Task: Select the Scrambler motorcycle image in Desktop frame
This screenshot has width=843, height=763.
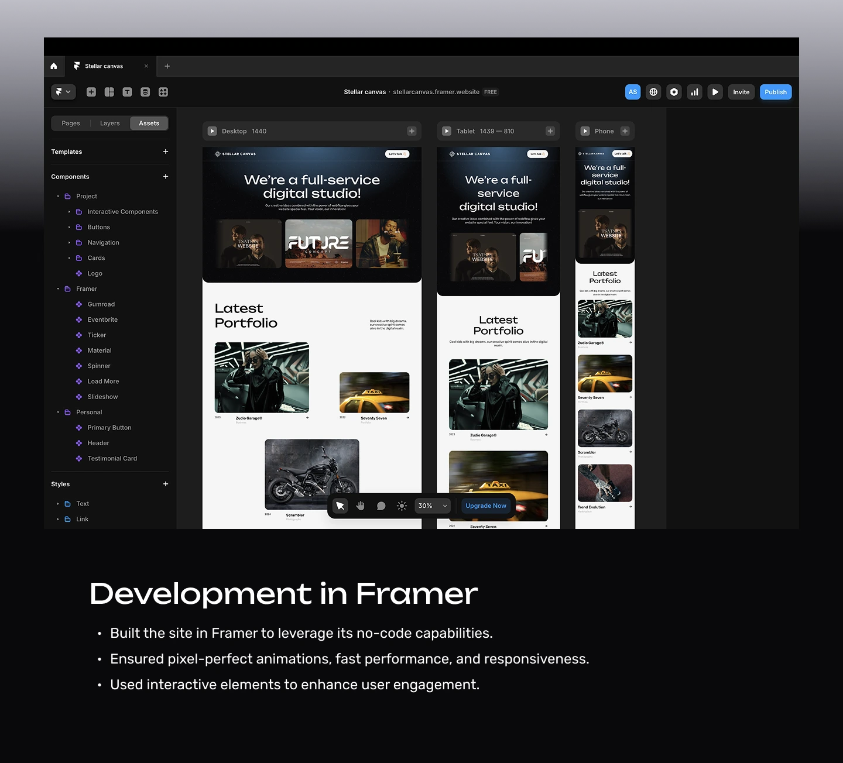Action: click(x=312, y=475)
